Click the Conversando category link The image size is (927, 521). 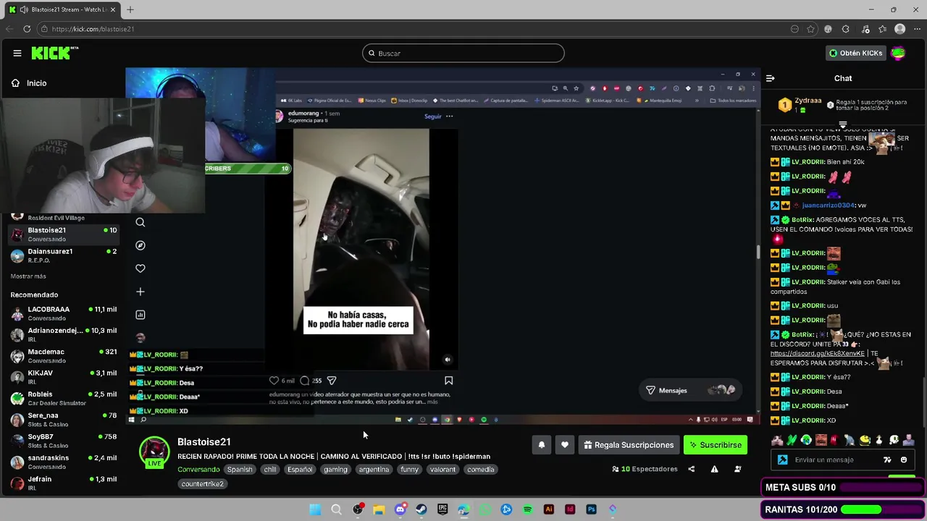pyautogui.click(x=198, y=470)
